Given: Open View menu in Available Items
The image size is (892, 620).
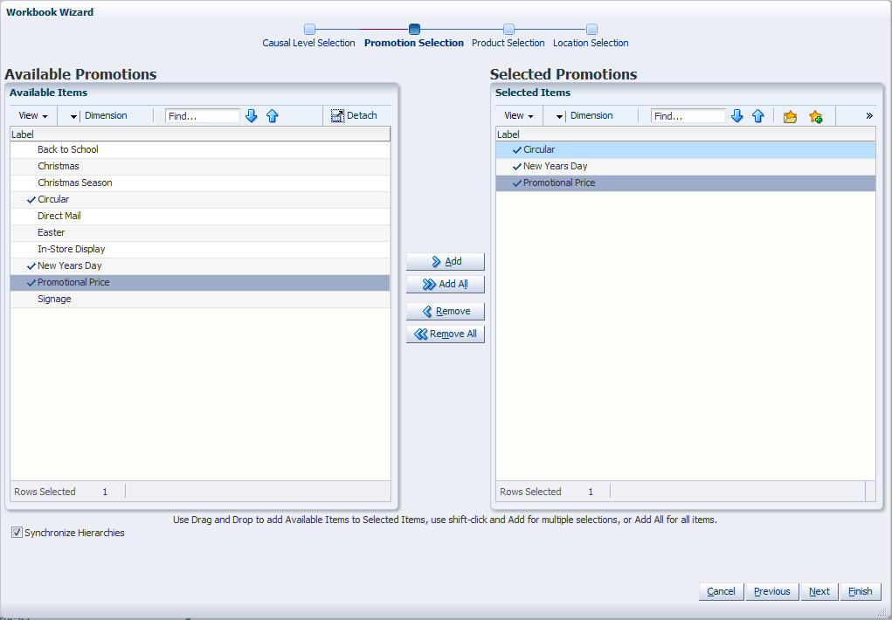Looking at the screenshot, I should (x=33, y=115).
